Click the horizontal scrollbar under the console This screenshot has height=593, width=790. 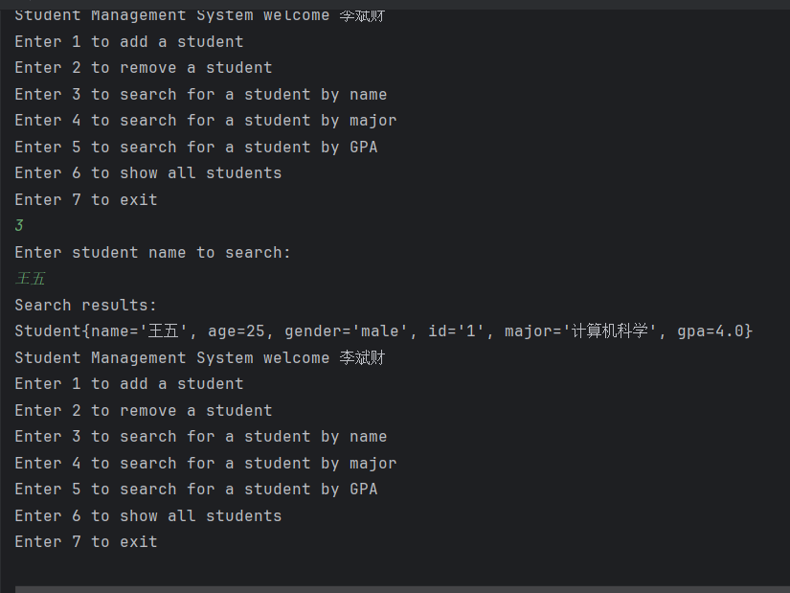click(402, 589)
